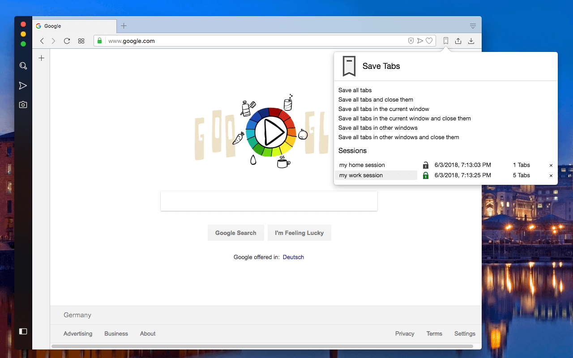This screenshot has height=358, width=573.
Task: Open my home session
Action: click(376, 165)
